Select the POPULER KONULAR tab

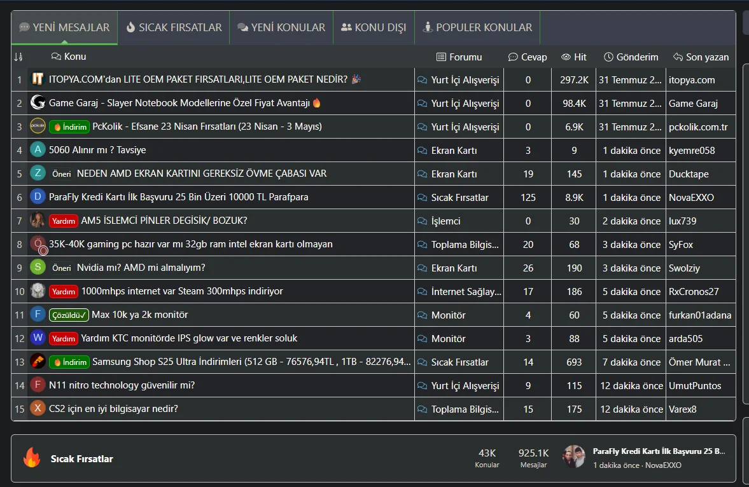click(x=477, y=28)
